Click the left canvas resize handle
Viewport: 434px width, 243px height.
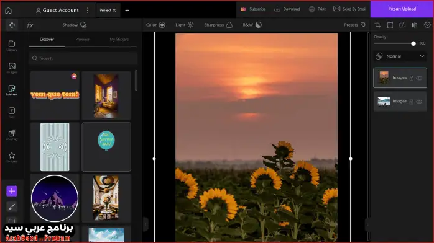pos(154,159)
